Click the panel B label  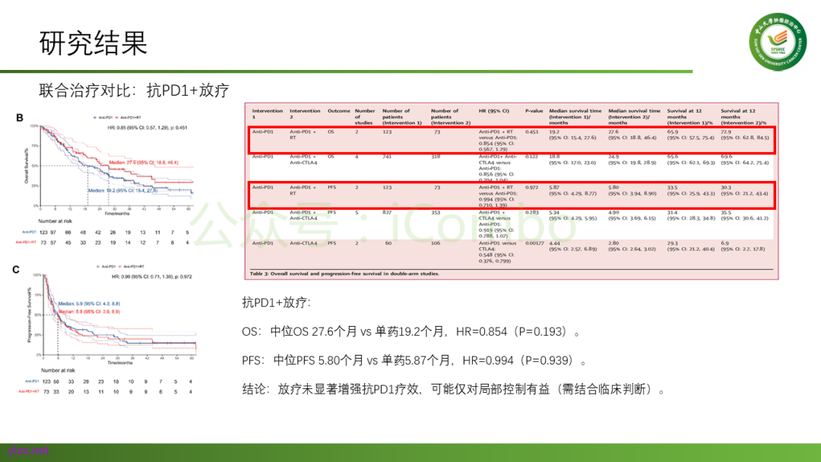[20, 118]
